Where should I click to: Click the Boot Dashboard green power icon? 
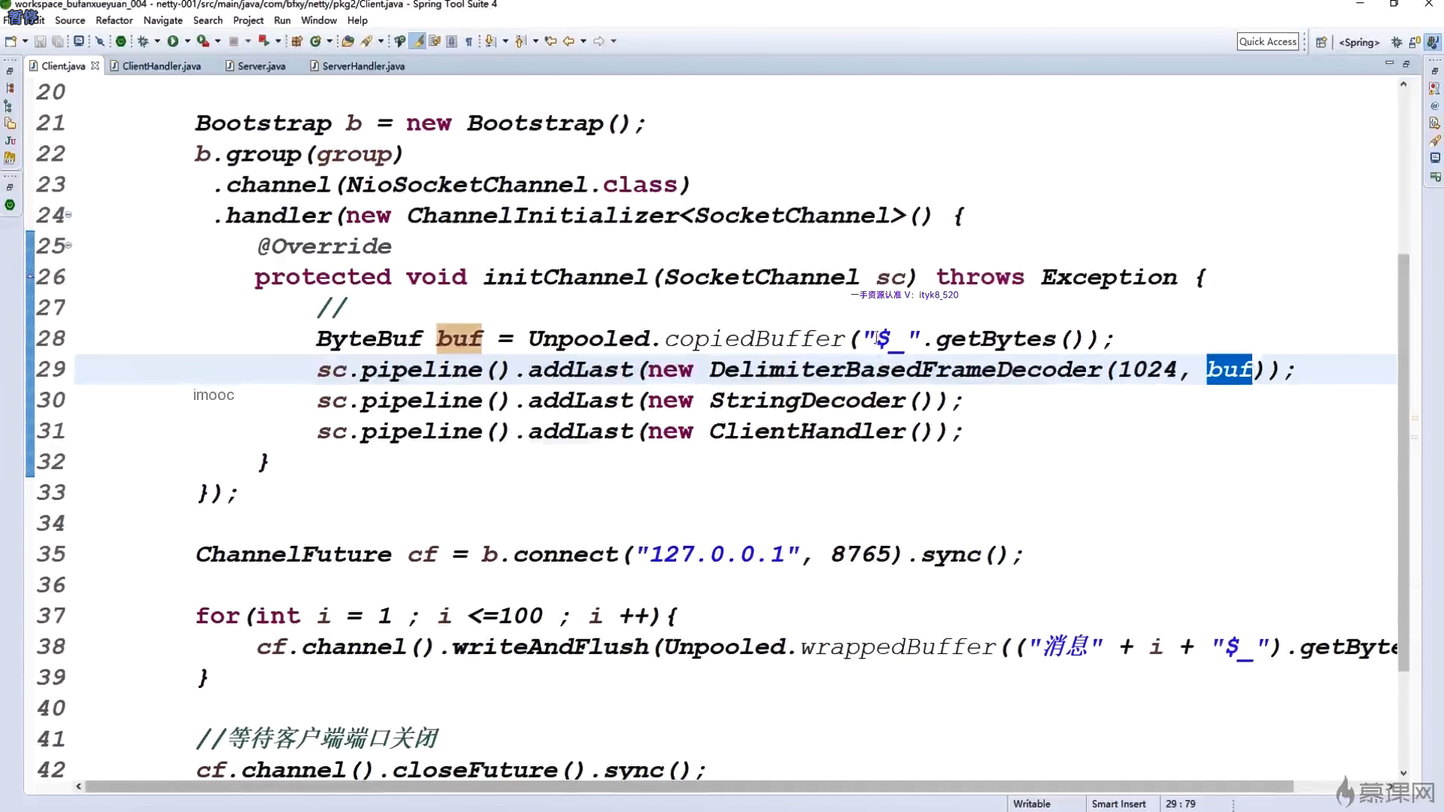coord(120,41)
